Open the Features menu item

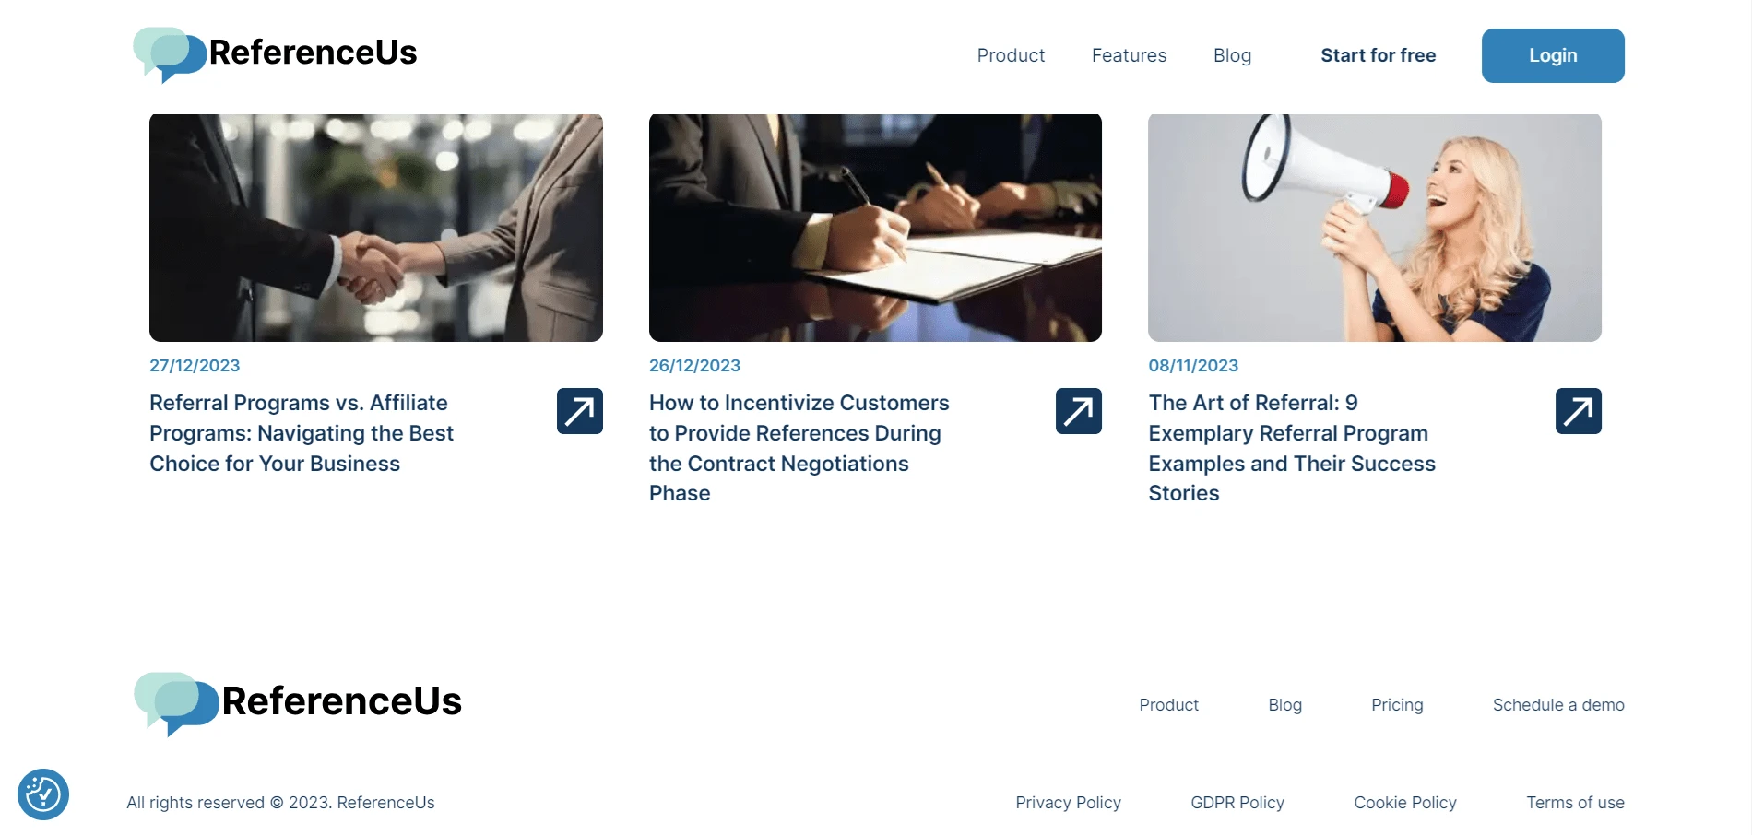[1129, 55]
